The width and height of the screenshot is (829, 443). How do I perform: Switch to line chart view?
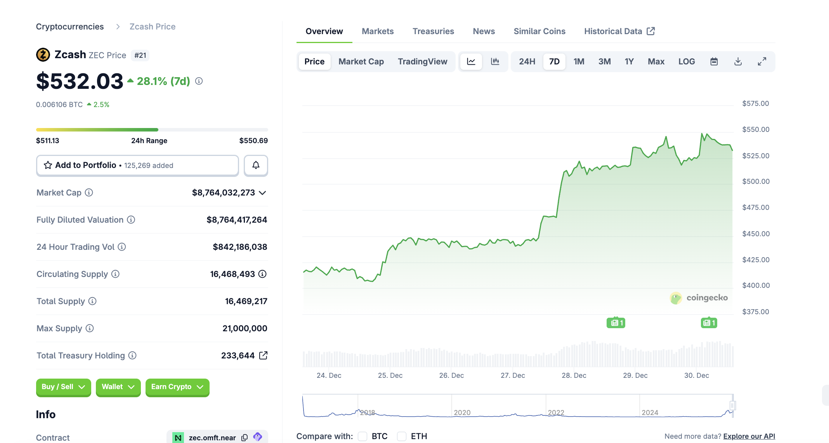click(471, 61)
